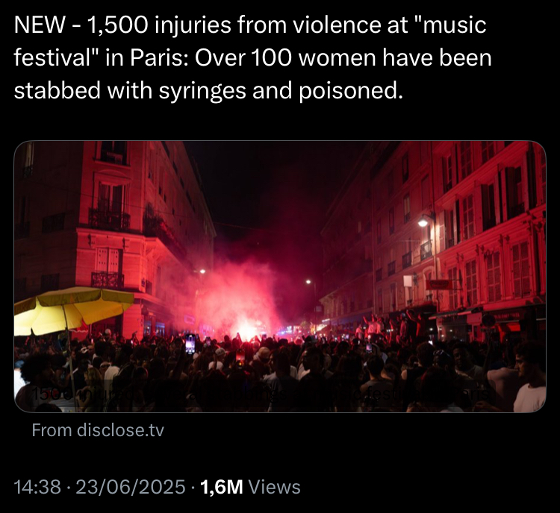The height and width of the screenshot is (513, 560).
Task: Click the lit street lamp on the right building
Action: pos(423,223)
